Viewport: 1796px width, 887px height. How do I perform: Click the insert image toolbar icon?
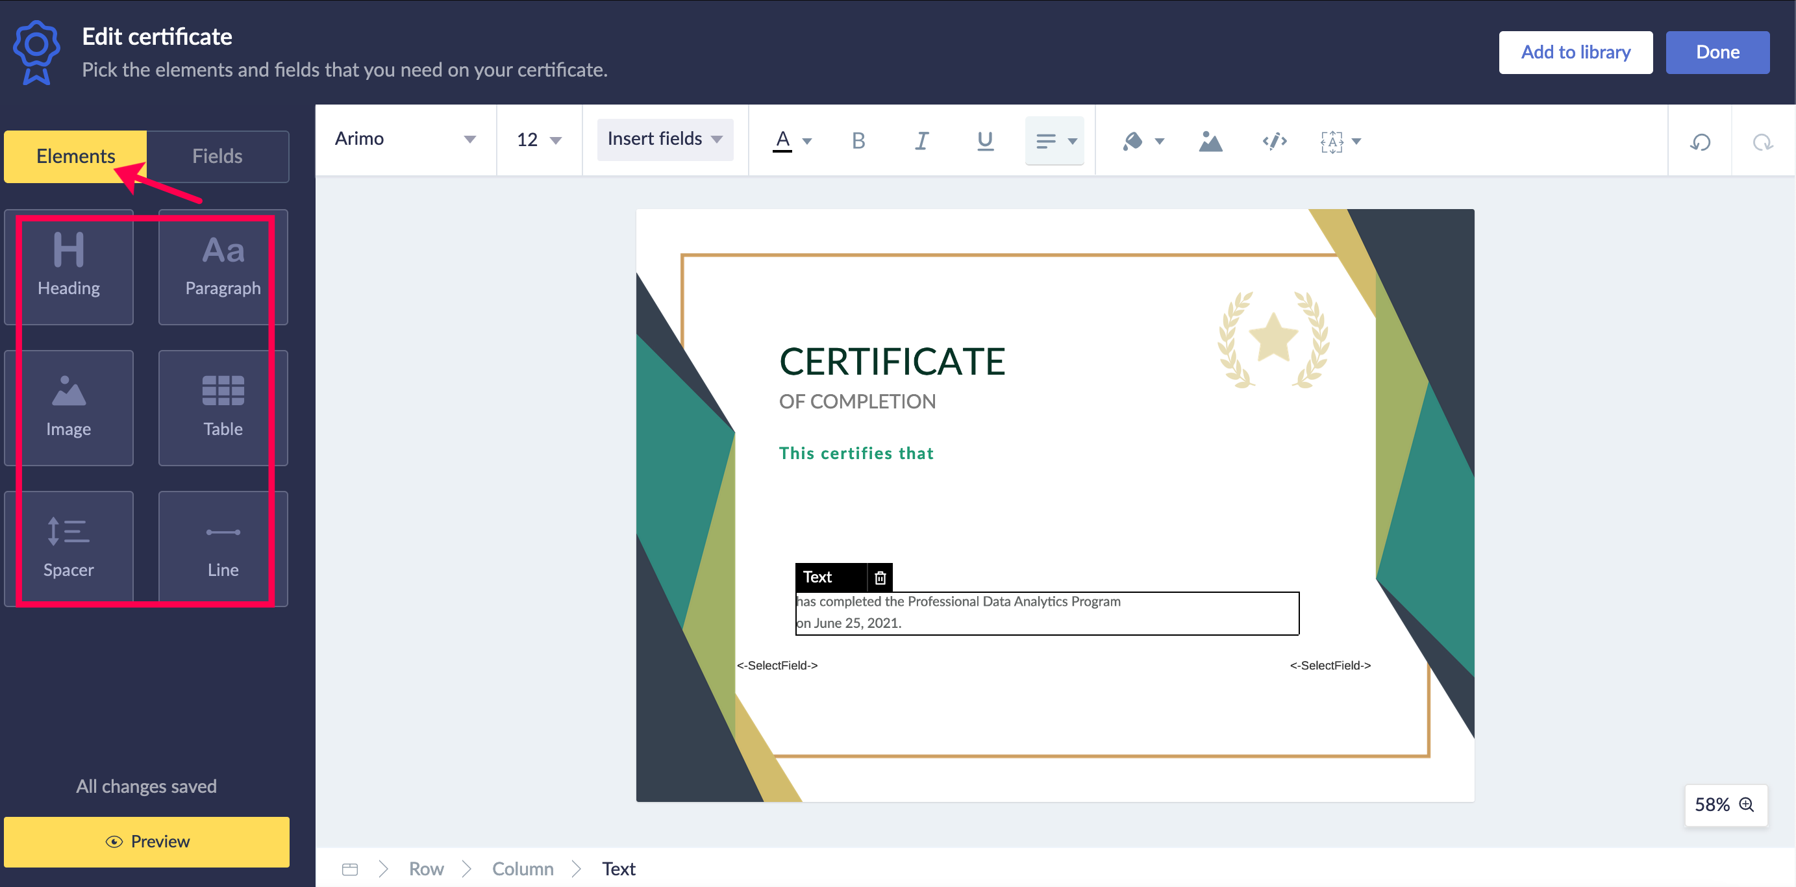tap(1210, 141)
